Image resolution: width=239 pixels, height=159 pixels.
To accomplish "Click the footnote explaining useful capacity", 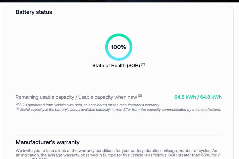I will [x=120, y=110].
